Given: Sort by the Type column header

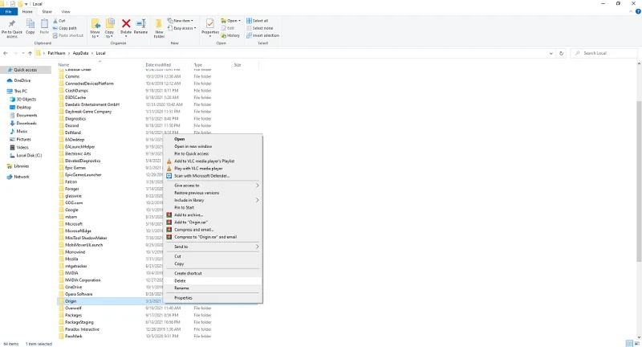Looking at the screenshot, I should (212, 65).
